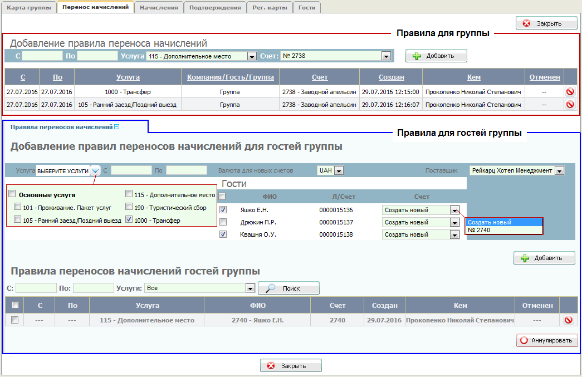Collapse the Правила переносов начислений section
Screen dimensions: 582x377
(117, 127)
